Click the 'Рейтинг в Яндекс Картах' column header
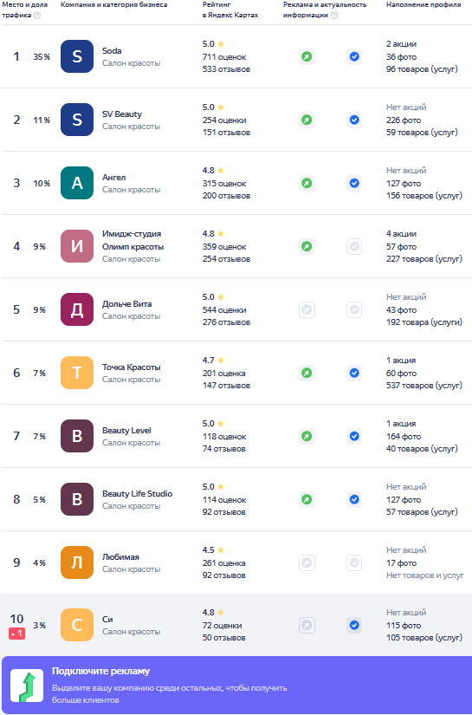 [x=230, y=10]
